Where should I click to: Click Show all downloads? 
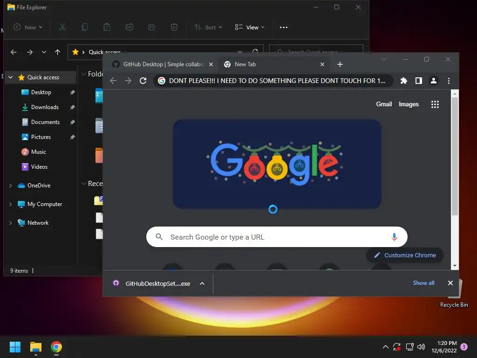(423, 283)
